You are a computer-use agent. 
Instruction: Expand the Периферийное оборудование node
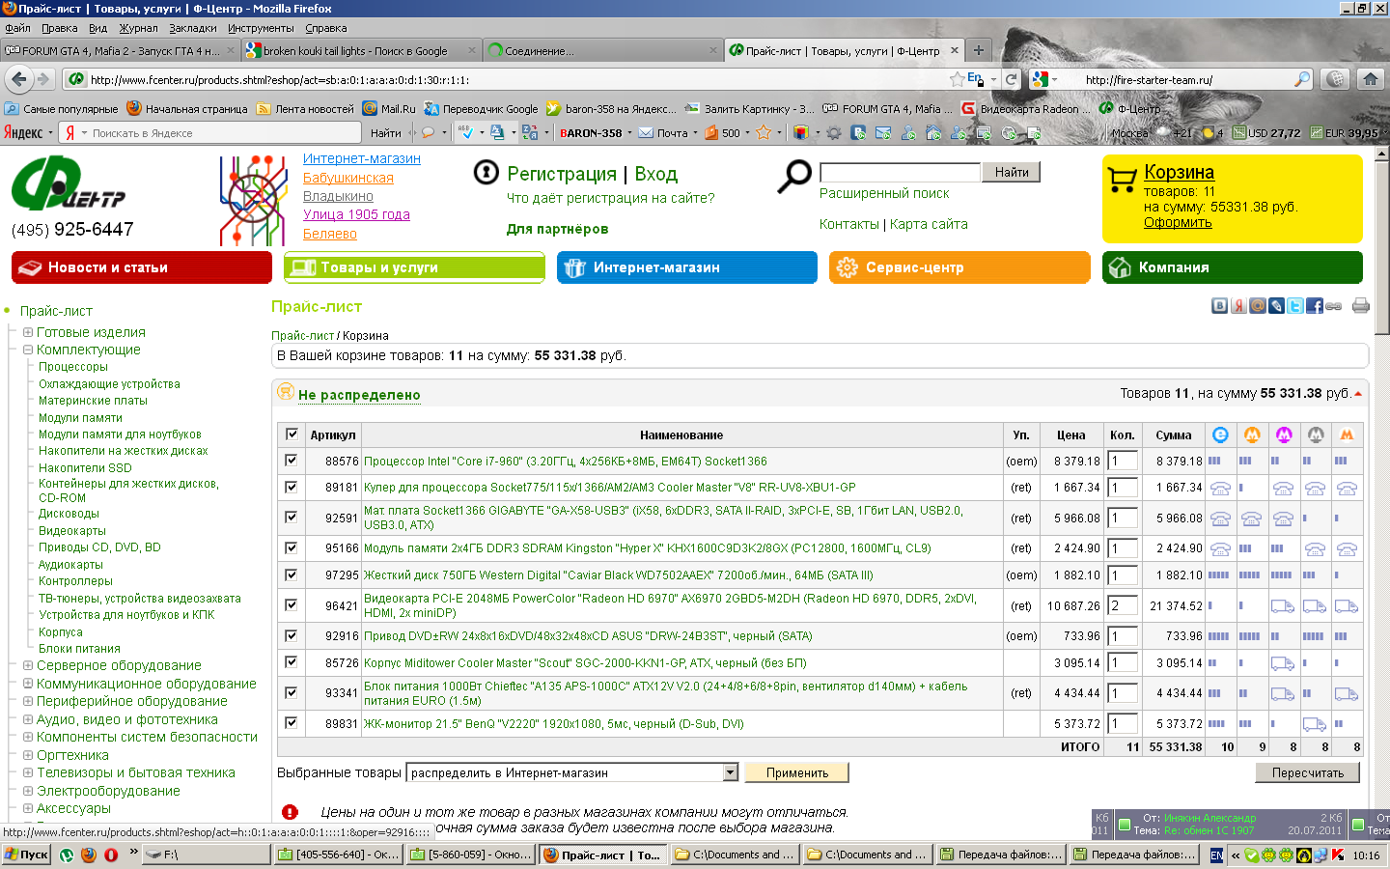tap(28, 701)
